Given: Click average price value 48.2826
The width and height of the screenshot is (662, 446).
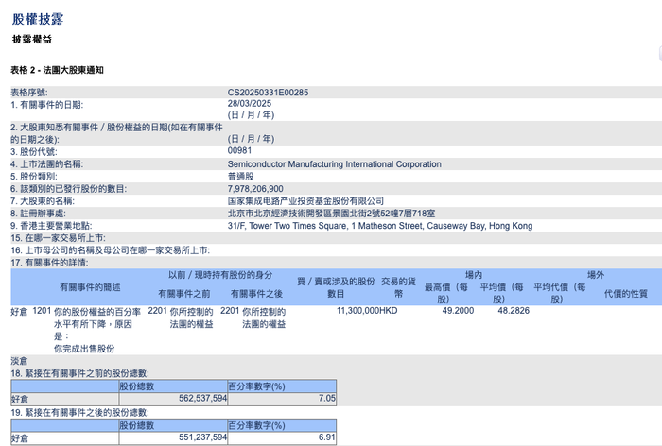Looking at the screenshot, I should [x=514, y=311].
